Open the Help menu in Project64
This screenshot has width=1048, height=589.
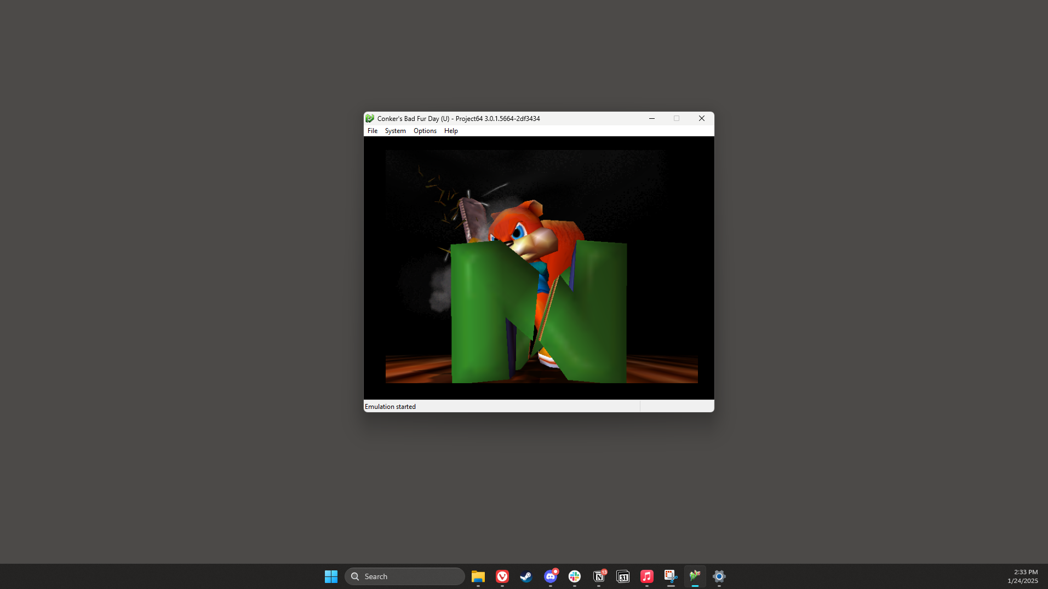tap(451, 131)
